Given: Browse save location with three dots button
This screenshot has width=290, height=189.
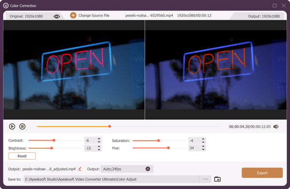Looking at the screenshot, I should click(x=205, y=179).
